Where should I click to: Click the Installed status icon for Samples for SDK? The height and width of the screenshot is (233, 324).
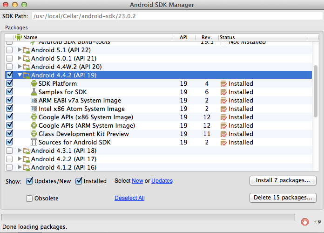coord(223,92)
